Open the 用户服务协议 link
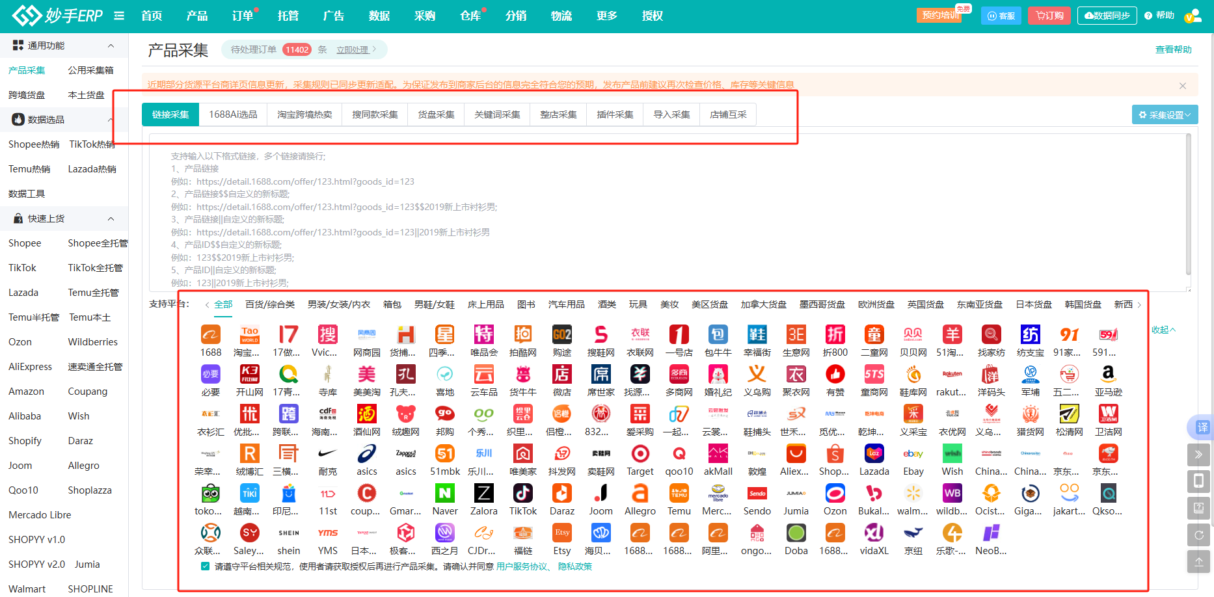This screenshot has height=597, width=1214. tap(522, 566)
